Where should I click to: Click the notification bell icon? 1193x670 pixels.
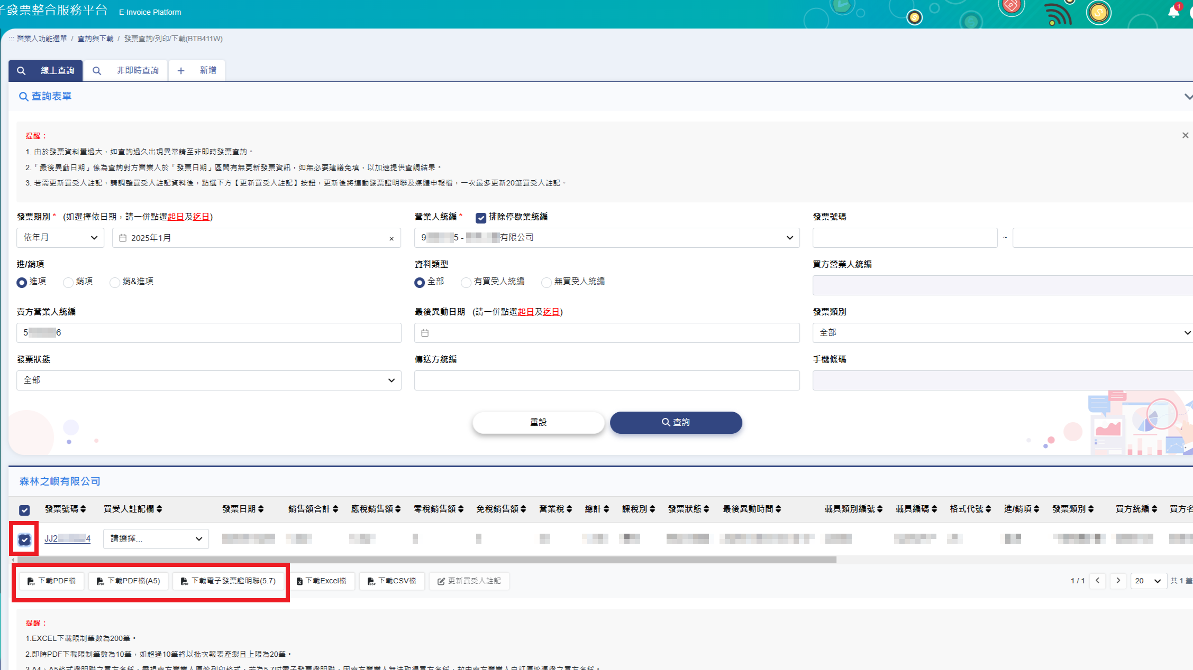point(1173,12)
